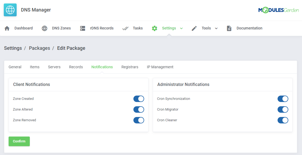Click the Edit Package breadcrumb

coord(71,48)
